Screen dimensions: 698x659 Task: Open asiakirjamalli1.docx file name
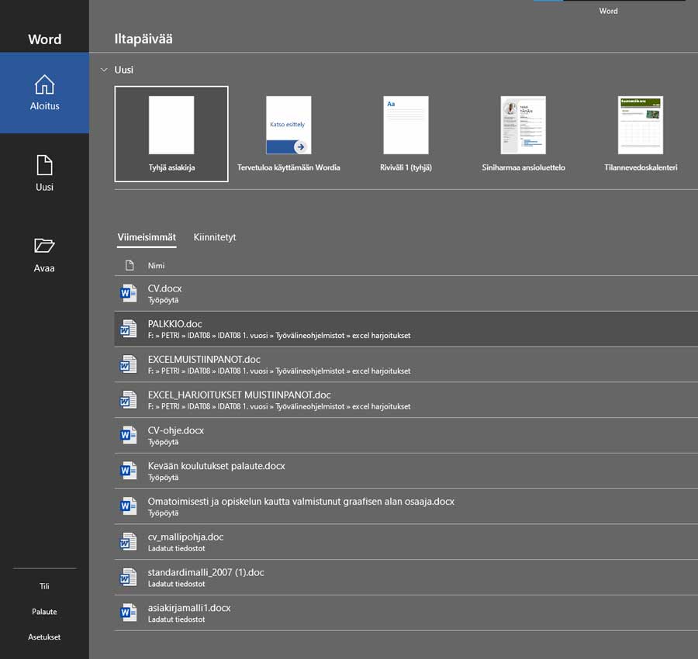(x=189, y=608)
